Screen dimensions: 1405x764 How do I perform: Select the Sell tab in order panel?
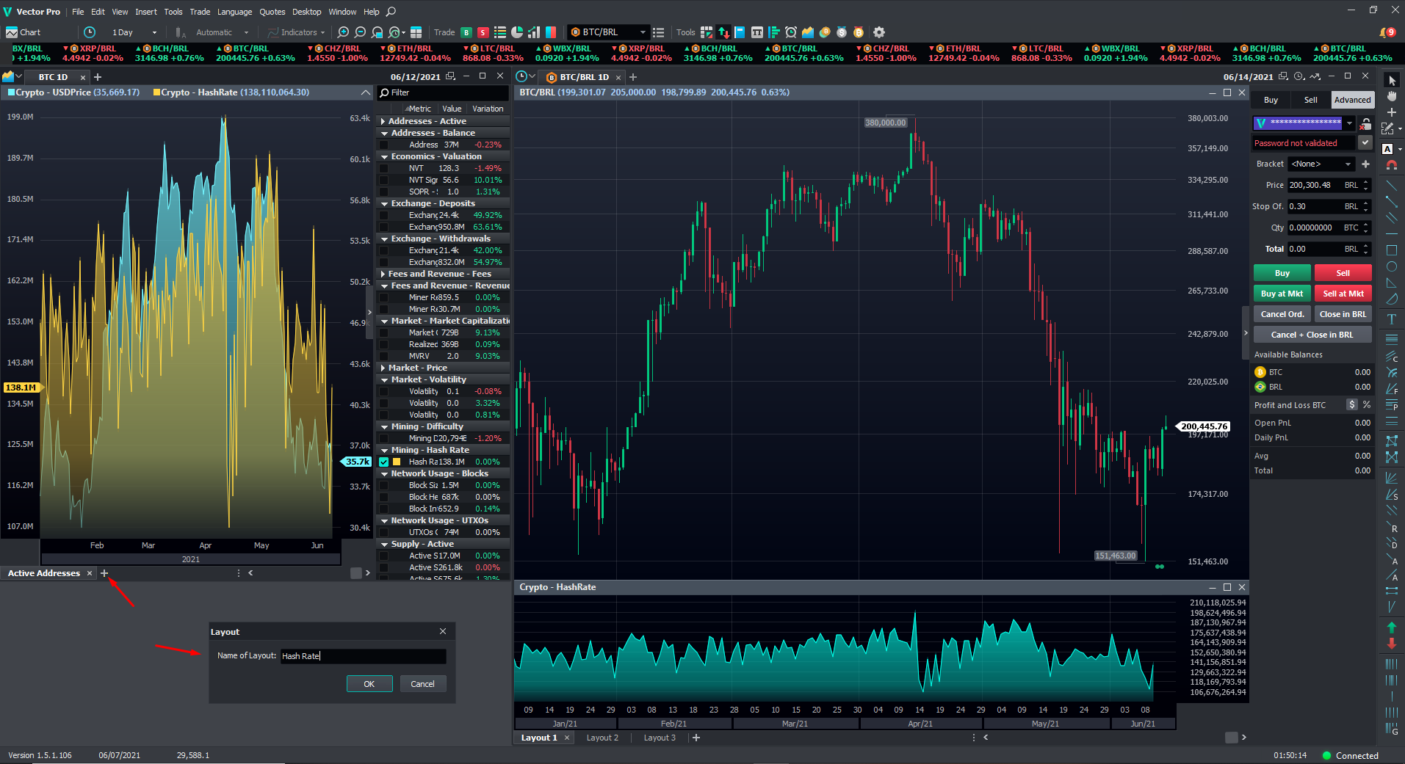(x=1310, y=100)
